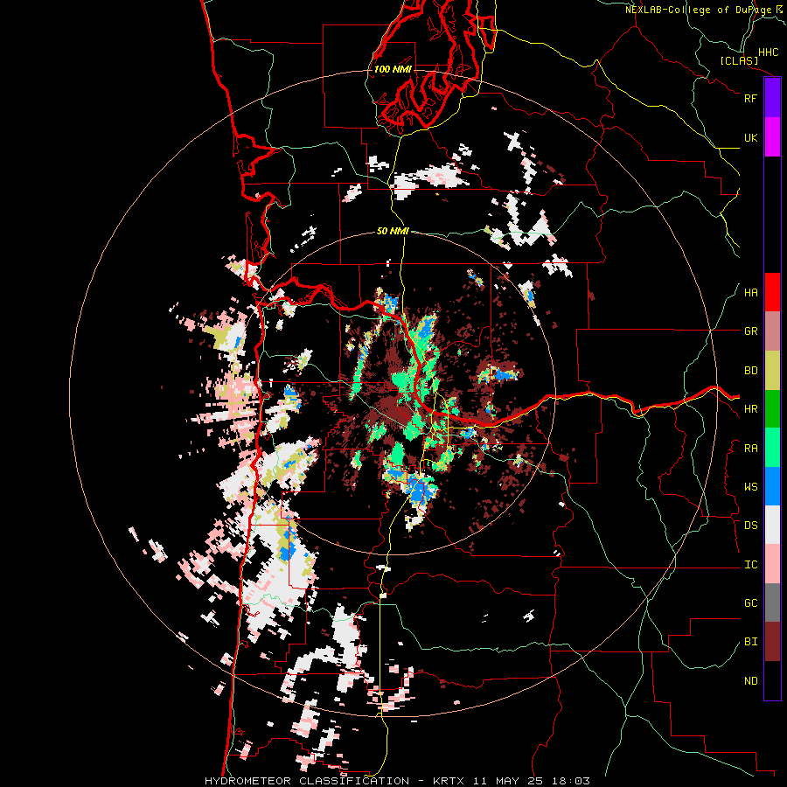
Task: Click the HR green legend swatch
Action: pos(772,409)
